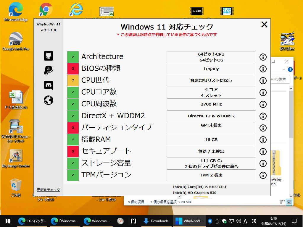The image size is (303, 227).
Task: Close the WhyNotWin11 window
Action: tap(264, 25)
